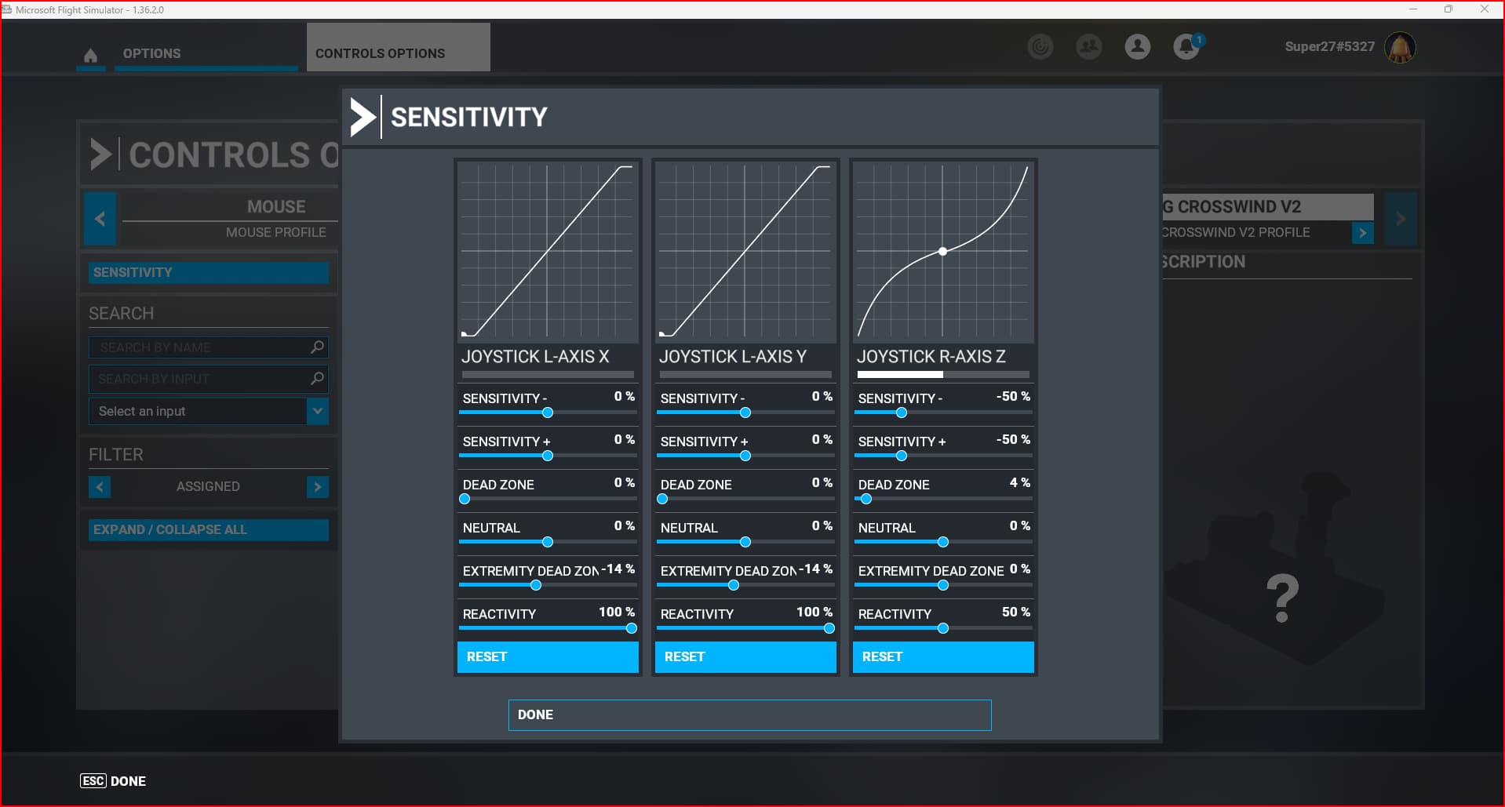Viewport: 1505px width, 807px height.
Task: Click the ASSIGNED filter label
Action: pos(208,487)
